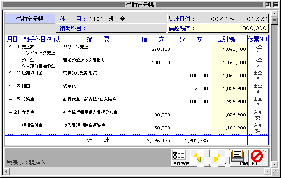Viewport: 281px width, 178px height.
Task: Click the 入金 33 slip number cell
Action: 258,115
